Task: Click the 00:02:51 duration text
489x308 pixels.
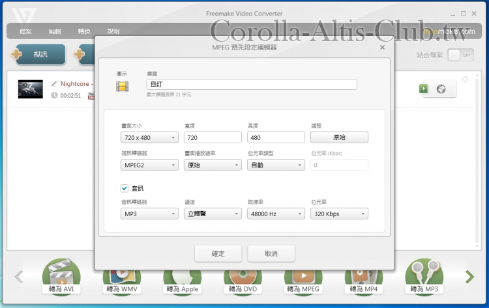Action: click(x=70, y=96)
